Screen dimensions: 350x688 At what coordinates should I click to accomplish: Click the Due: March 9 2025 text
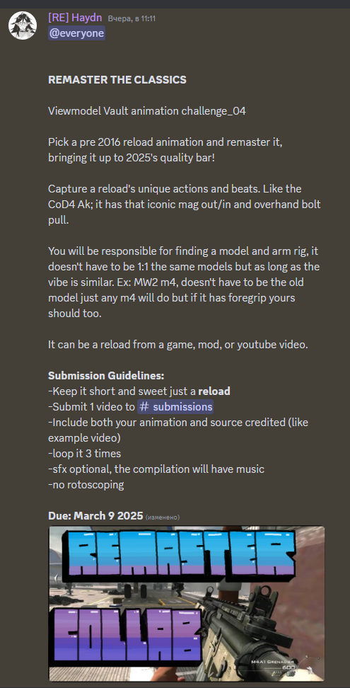click(95, 515)
